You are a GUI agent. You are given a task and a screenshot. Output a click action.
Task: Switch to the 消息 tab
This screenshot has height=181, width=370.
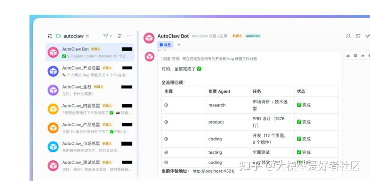click(x=165, y=45)
